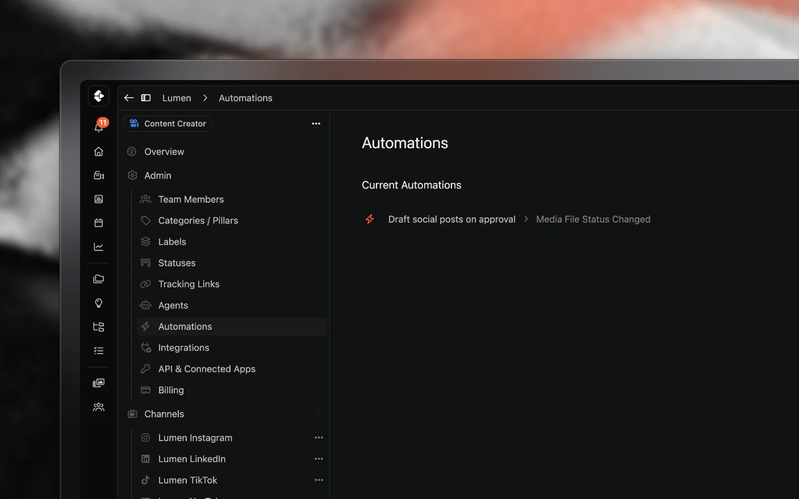
Task: Open the checklist tasks icon in left rail
Action: pos(99,351)
